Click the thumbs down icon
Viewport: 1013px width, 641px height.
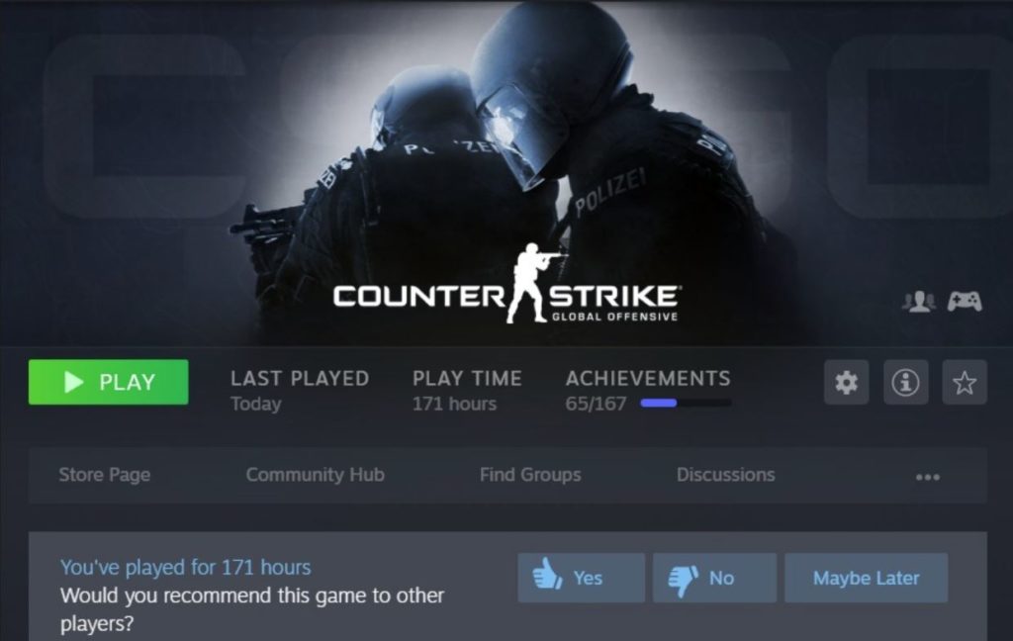click(x=684, y=581)
